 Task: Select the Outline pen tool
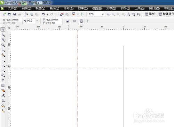pyautogui.click(x=3, y=101)
